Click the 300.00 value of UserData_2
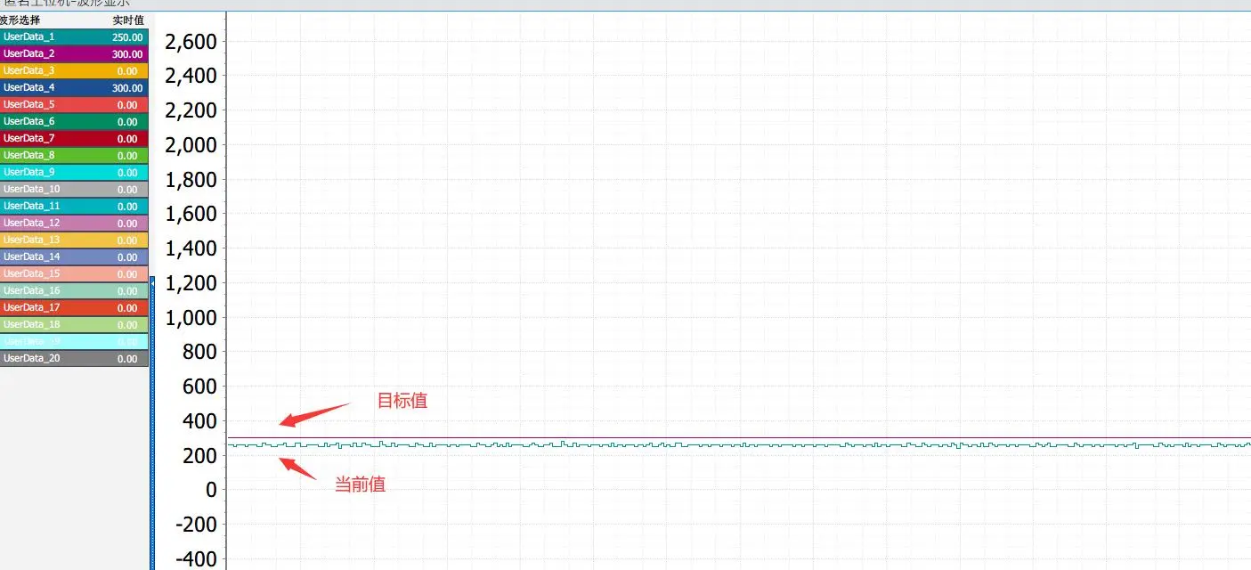This screenshot has width=1251, height=570. 126,53
